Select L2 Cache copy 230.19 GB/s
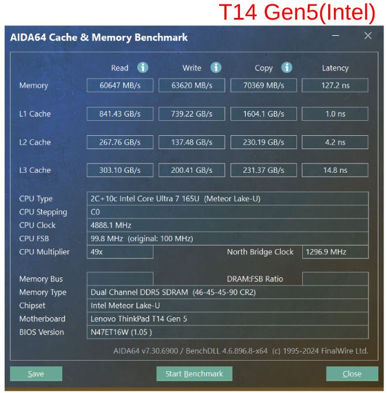This screenshot has height=393, width=387. [x=264, y=142]
